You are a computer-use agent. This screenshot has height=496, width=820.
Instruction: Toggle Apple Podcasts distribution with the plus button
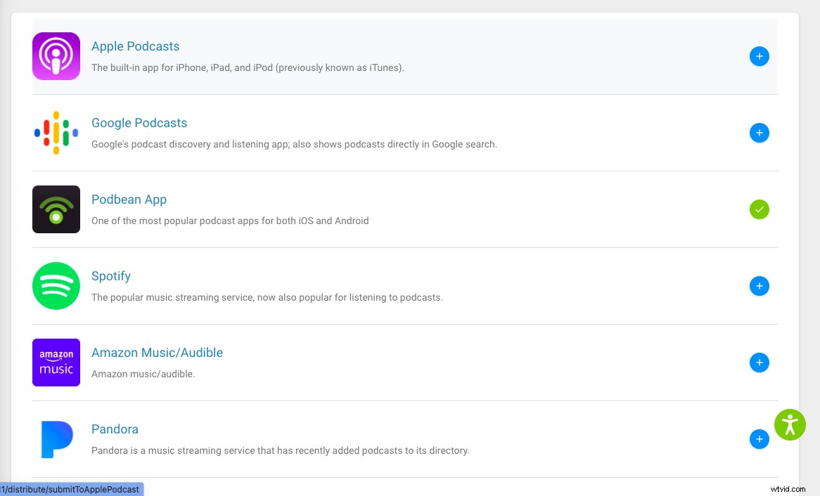click(760, 56)
